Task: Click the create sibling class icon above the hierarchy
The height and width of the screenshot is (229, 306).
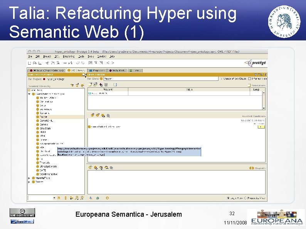Action: click(x=77, y=85)
